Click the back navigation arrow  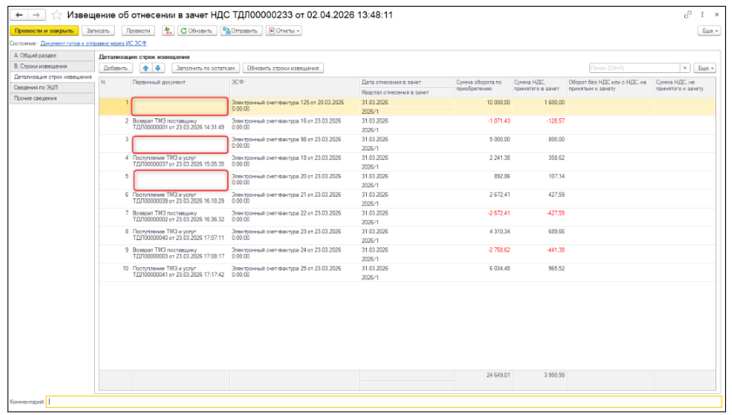pos(18,15)
